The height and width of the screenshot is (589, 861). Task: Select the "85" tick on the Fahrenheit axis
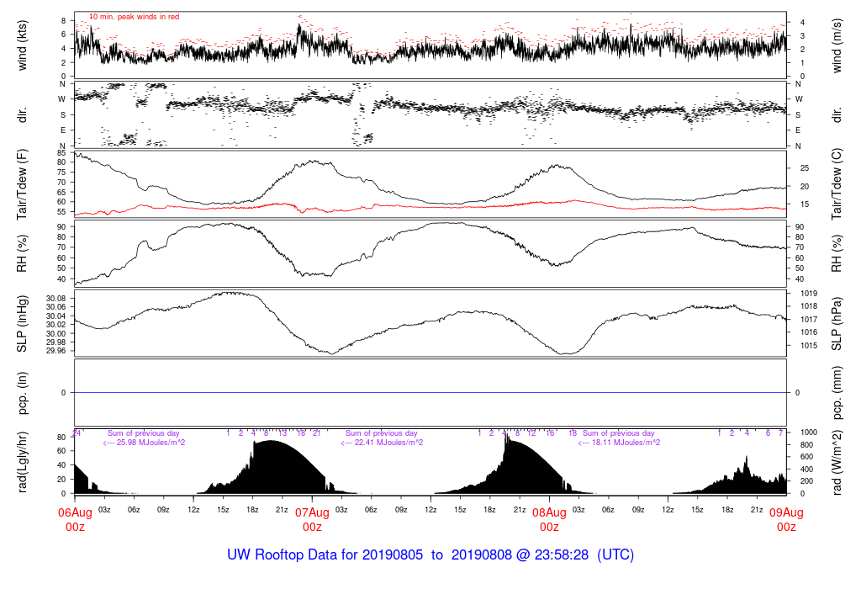(61, 153)
